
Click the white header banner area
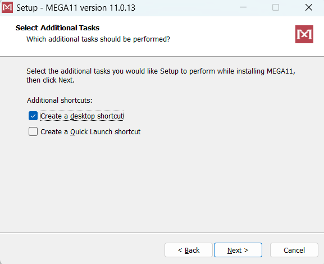point(162,36)
